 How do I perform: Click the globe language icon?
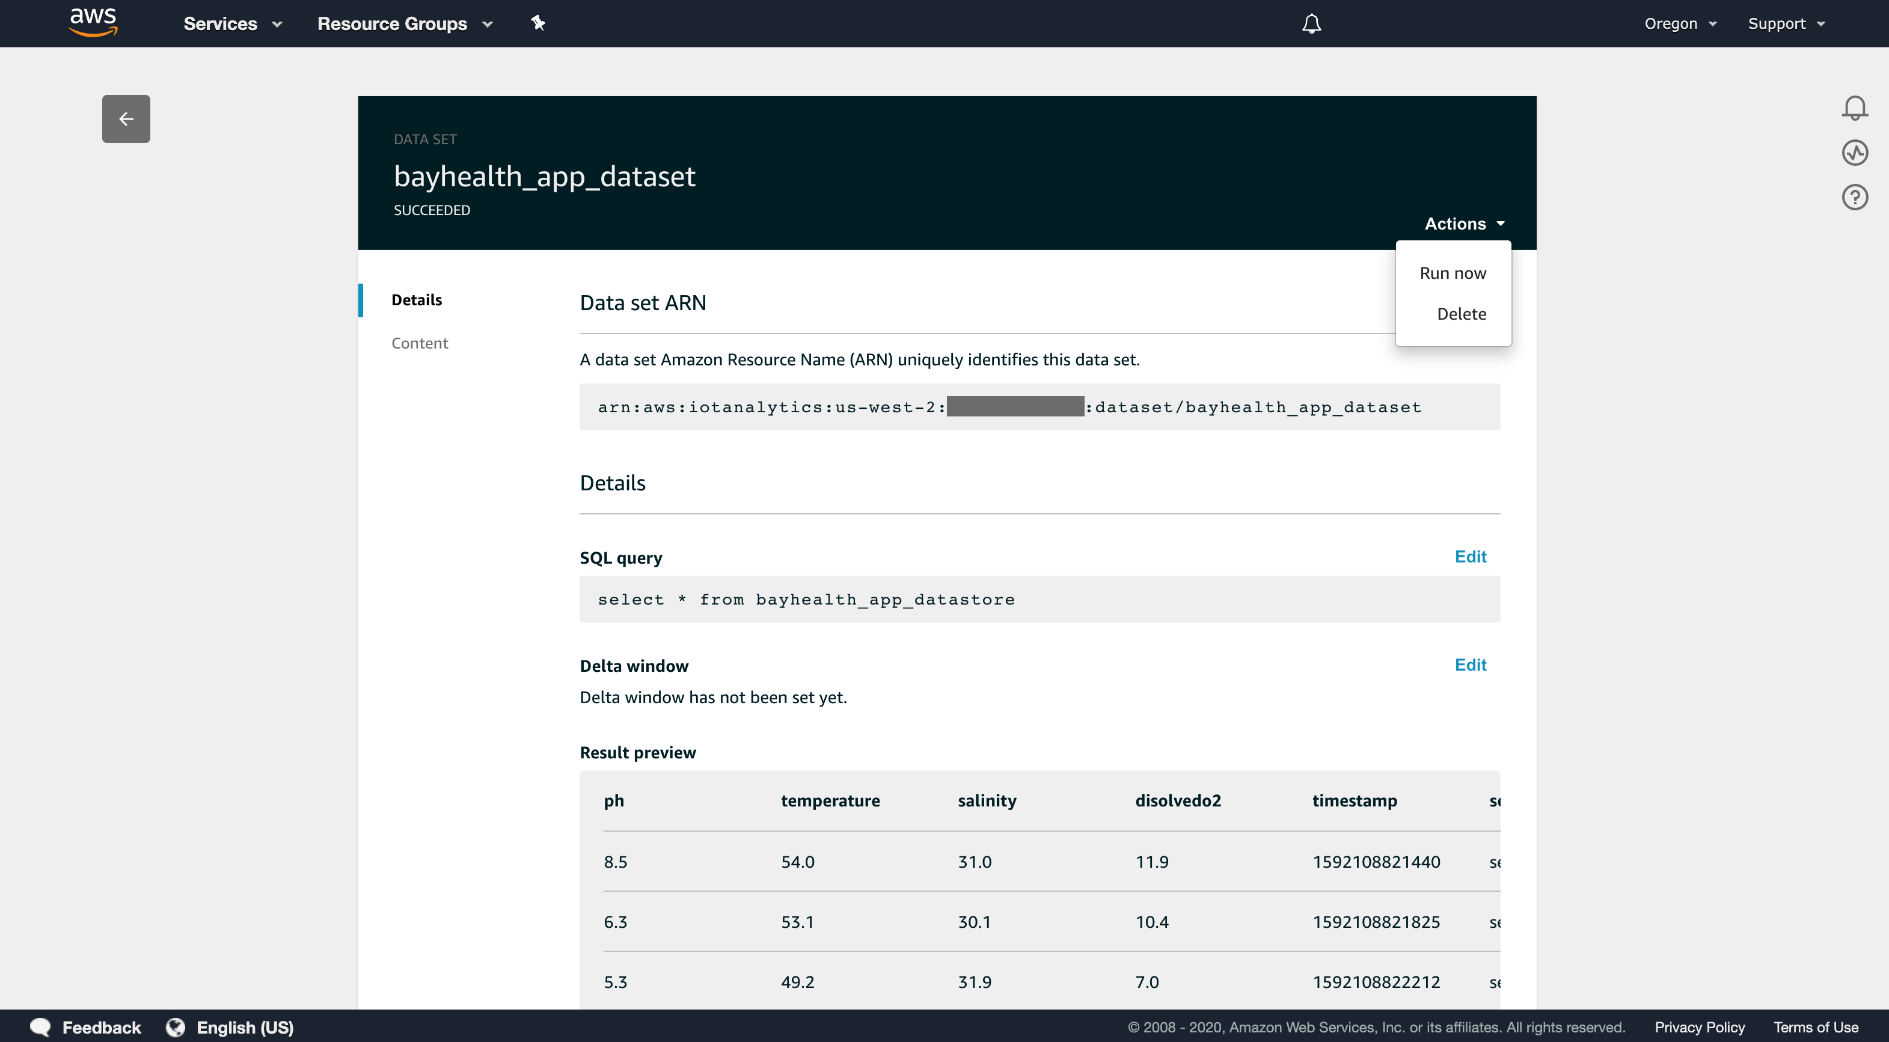[176, 1028]
